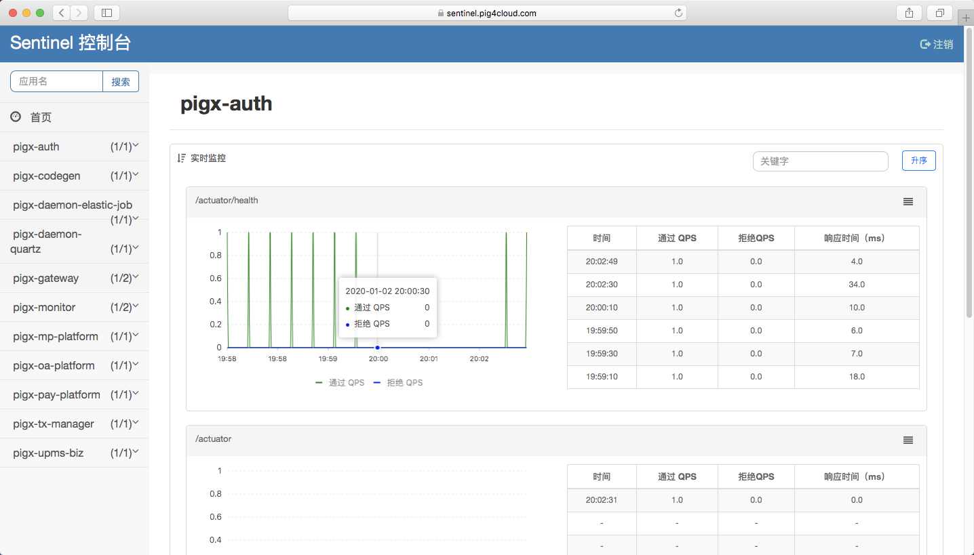
Task: Reload the page via the address bar icon
Action: [x=678, y=13]
